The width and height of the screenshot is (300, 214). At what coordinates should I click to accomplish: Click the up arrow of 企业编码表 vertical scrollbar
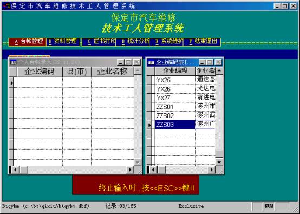tap(219, 70)
